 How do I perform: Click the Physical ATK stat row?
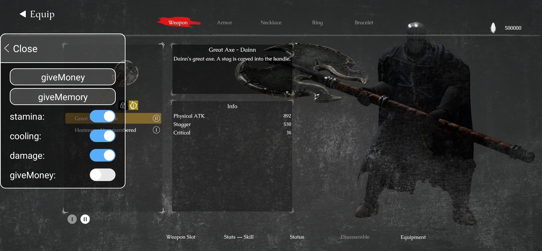(232, 116)
